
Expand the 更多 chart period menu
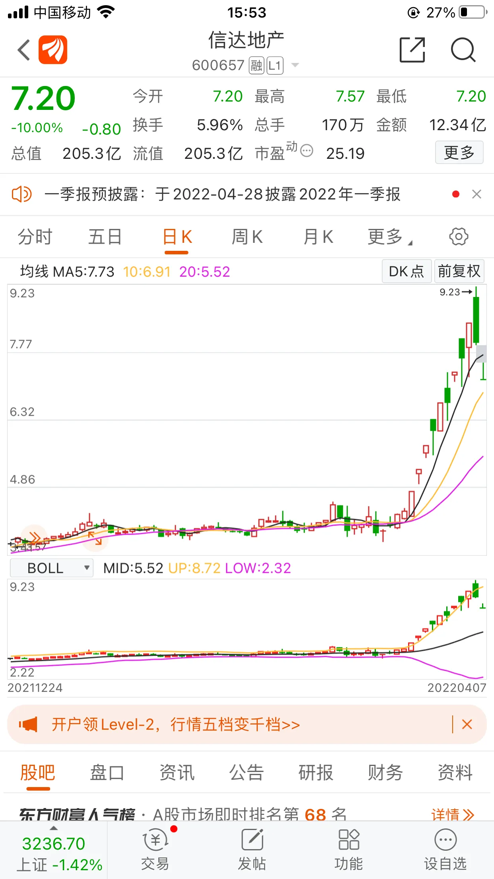[x=390, y=237]
